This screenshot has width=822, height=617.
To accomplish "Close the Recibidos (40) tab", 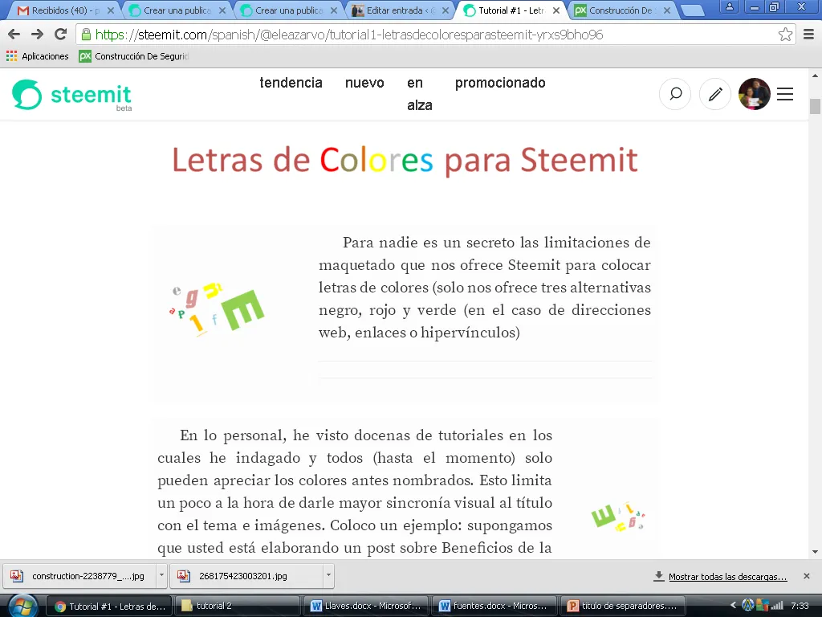I will (111, 10).
